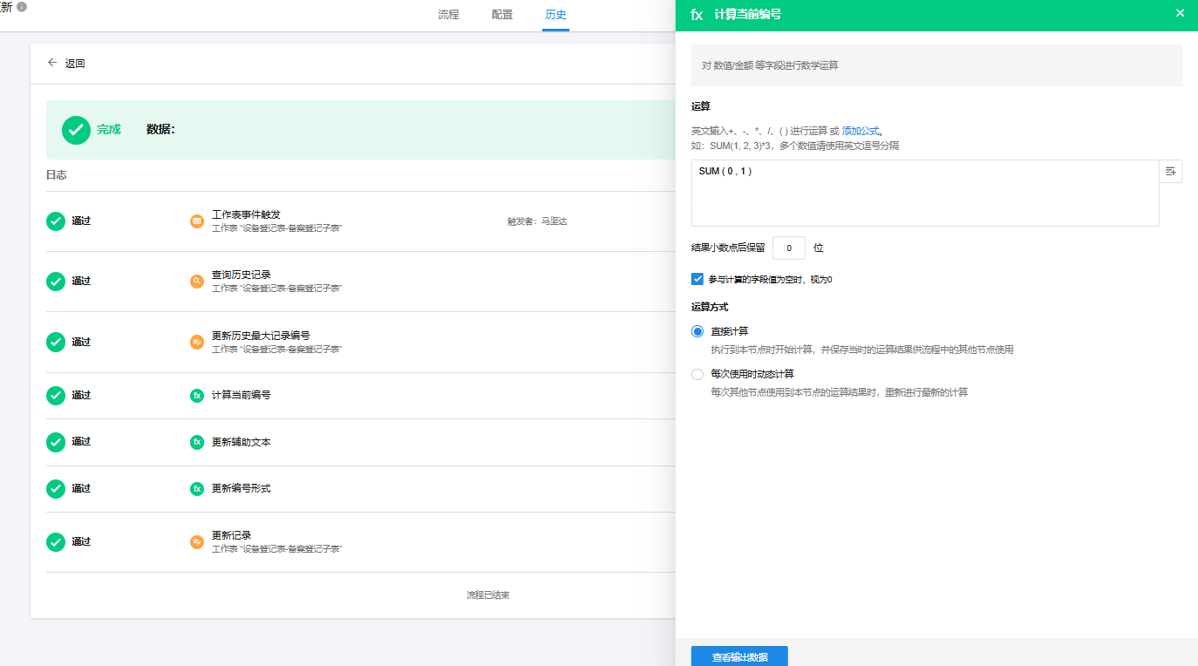This screenshot has height=666, width=1198.
Task: Open the 配置 tab
Action: pos(502,15)
